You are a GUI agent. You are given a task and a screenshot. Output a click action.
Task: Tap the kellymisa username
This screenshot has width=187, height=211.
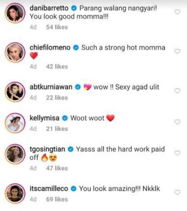tap(46, 118)
